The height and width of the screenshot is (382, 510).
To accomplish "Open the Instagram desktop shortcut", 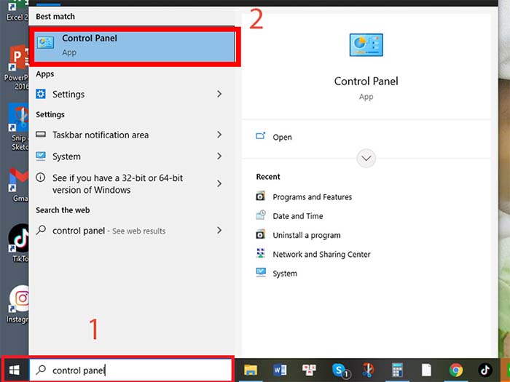I will pos(18,304).
